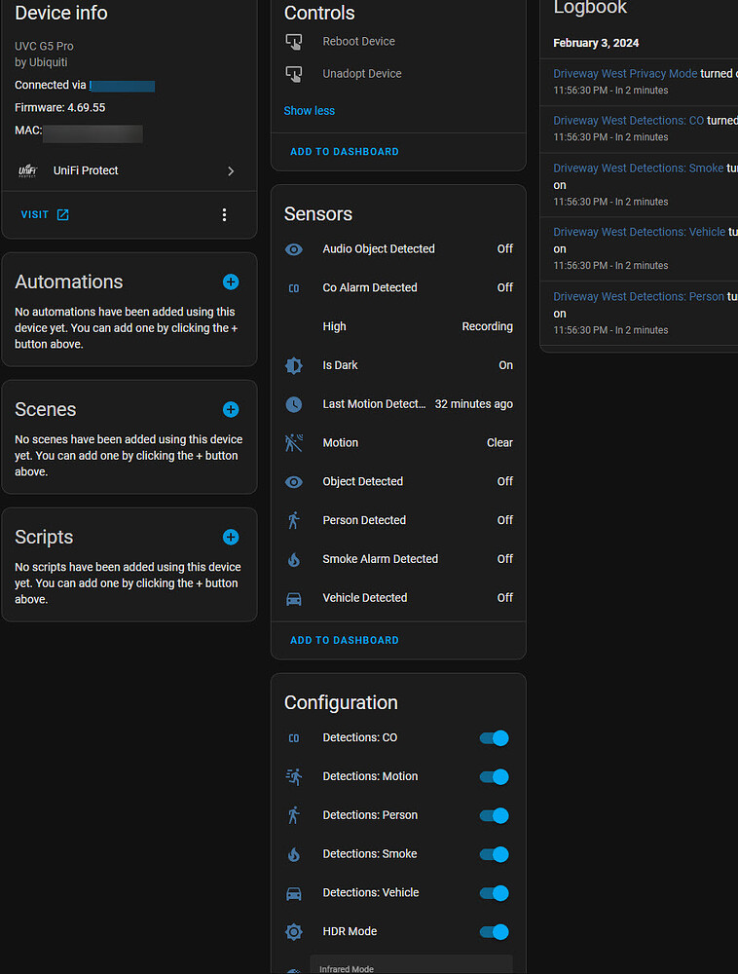Click ADD TO DASHBOARD under Sensors
The image size is (738, 974).
click(345, 641)
